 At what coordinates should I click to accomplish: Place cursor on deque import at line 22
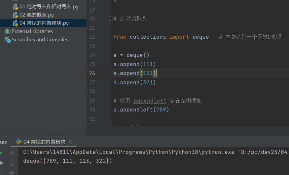pyautogui.click(x=200, y=37)
